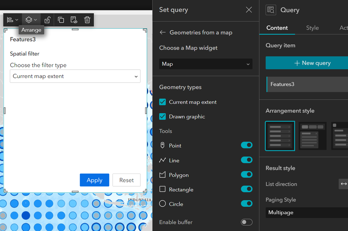Click the left-middle resize handle of widget

click(x=5, y=110)
